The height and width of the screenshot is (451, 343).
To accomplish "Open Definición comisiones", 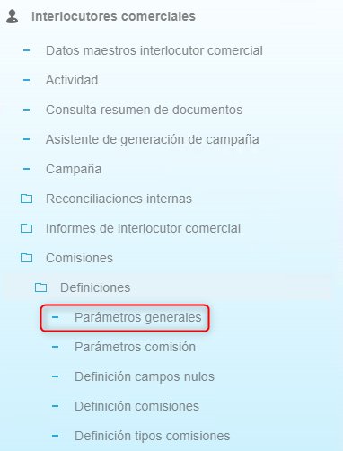I will coord(136,406).
